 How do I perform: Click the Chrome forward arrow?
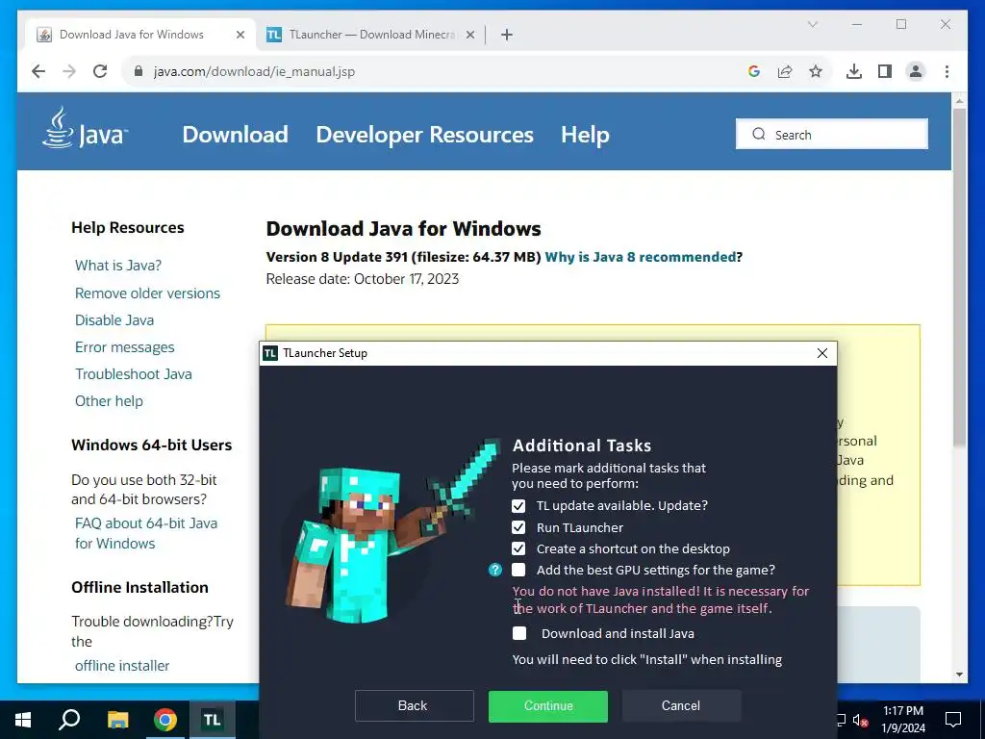tap(69, 71)
